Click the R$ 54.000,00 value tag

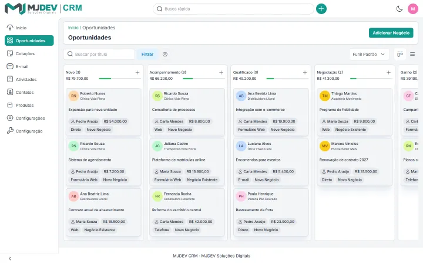115,121
